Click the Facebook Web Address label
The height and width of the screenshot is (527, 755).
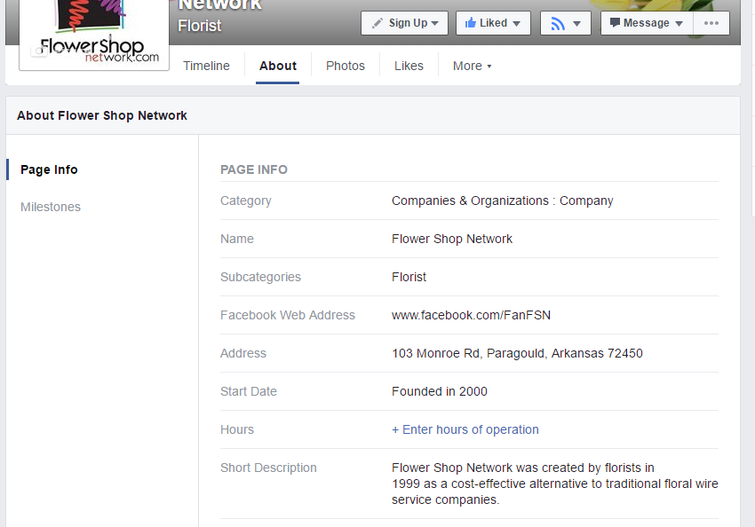click(288, 315)
